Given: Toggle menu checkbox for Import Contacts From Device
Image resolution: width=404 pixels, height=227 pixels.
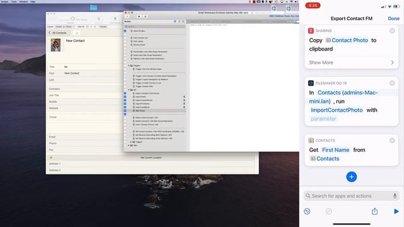Looking at the screenshot, I should [125, 93].
